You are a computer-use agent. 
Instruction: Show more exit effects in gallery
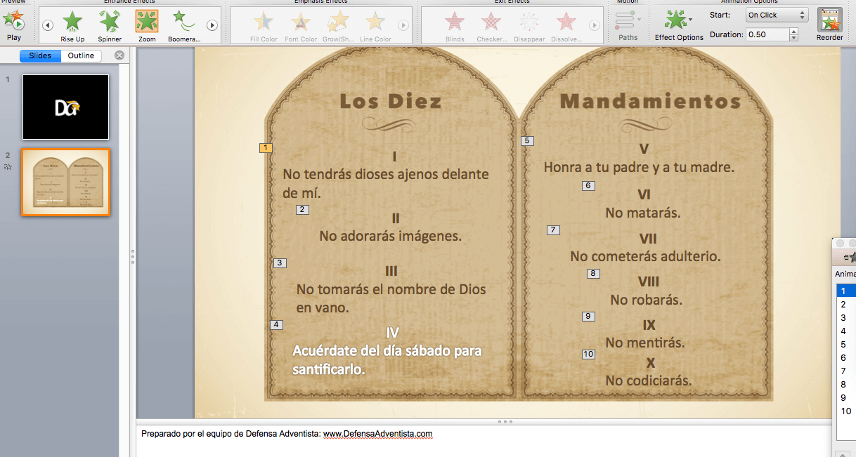point(595,26)
